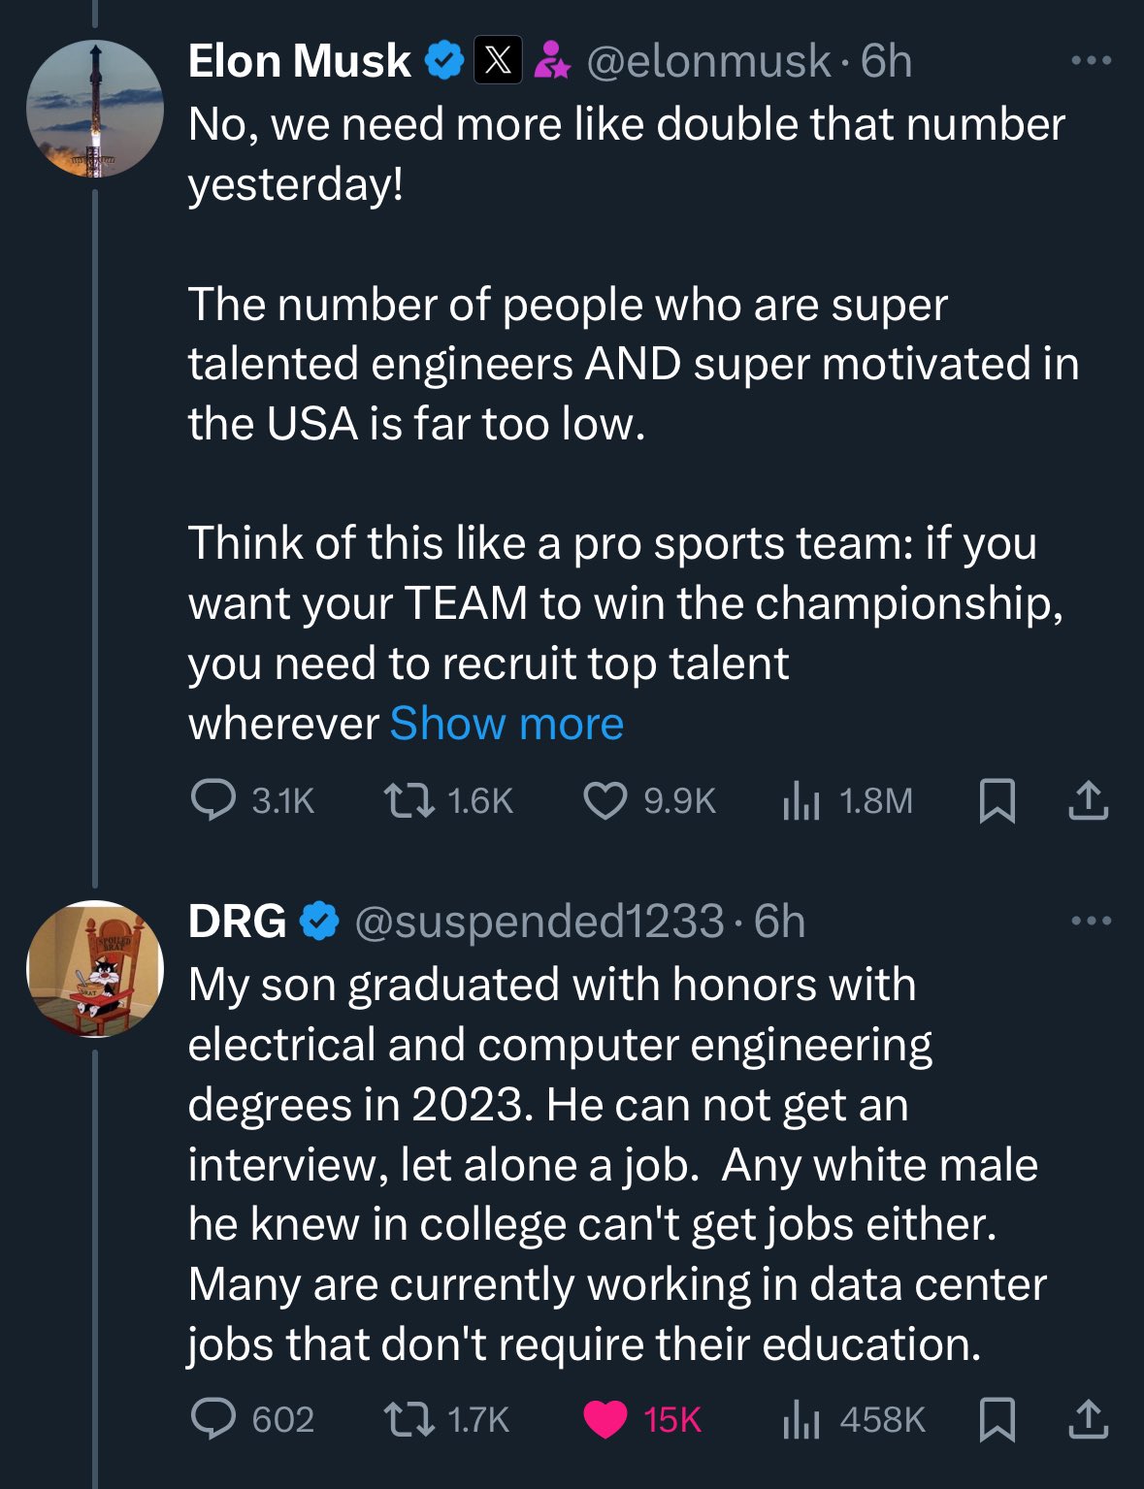Reply to Elon Musk's post
The width and height of the screenshot is (1144, 1489).
[x=213, y=800]
